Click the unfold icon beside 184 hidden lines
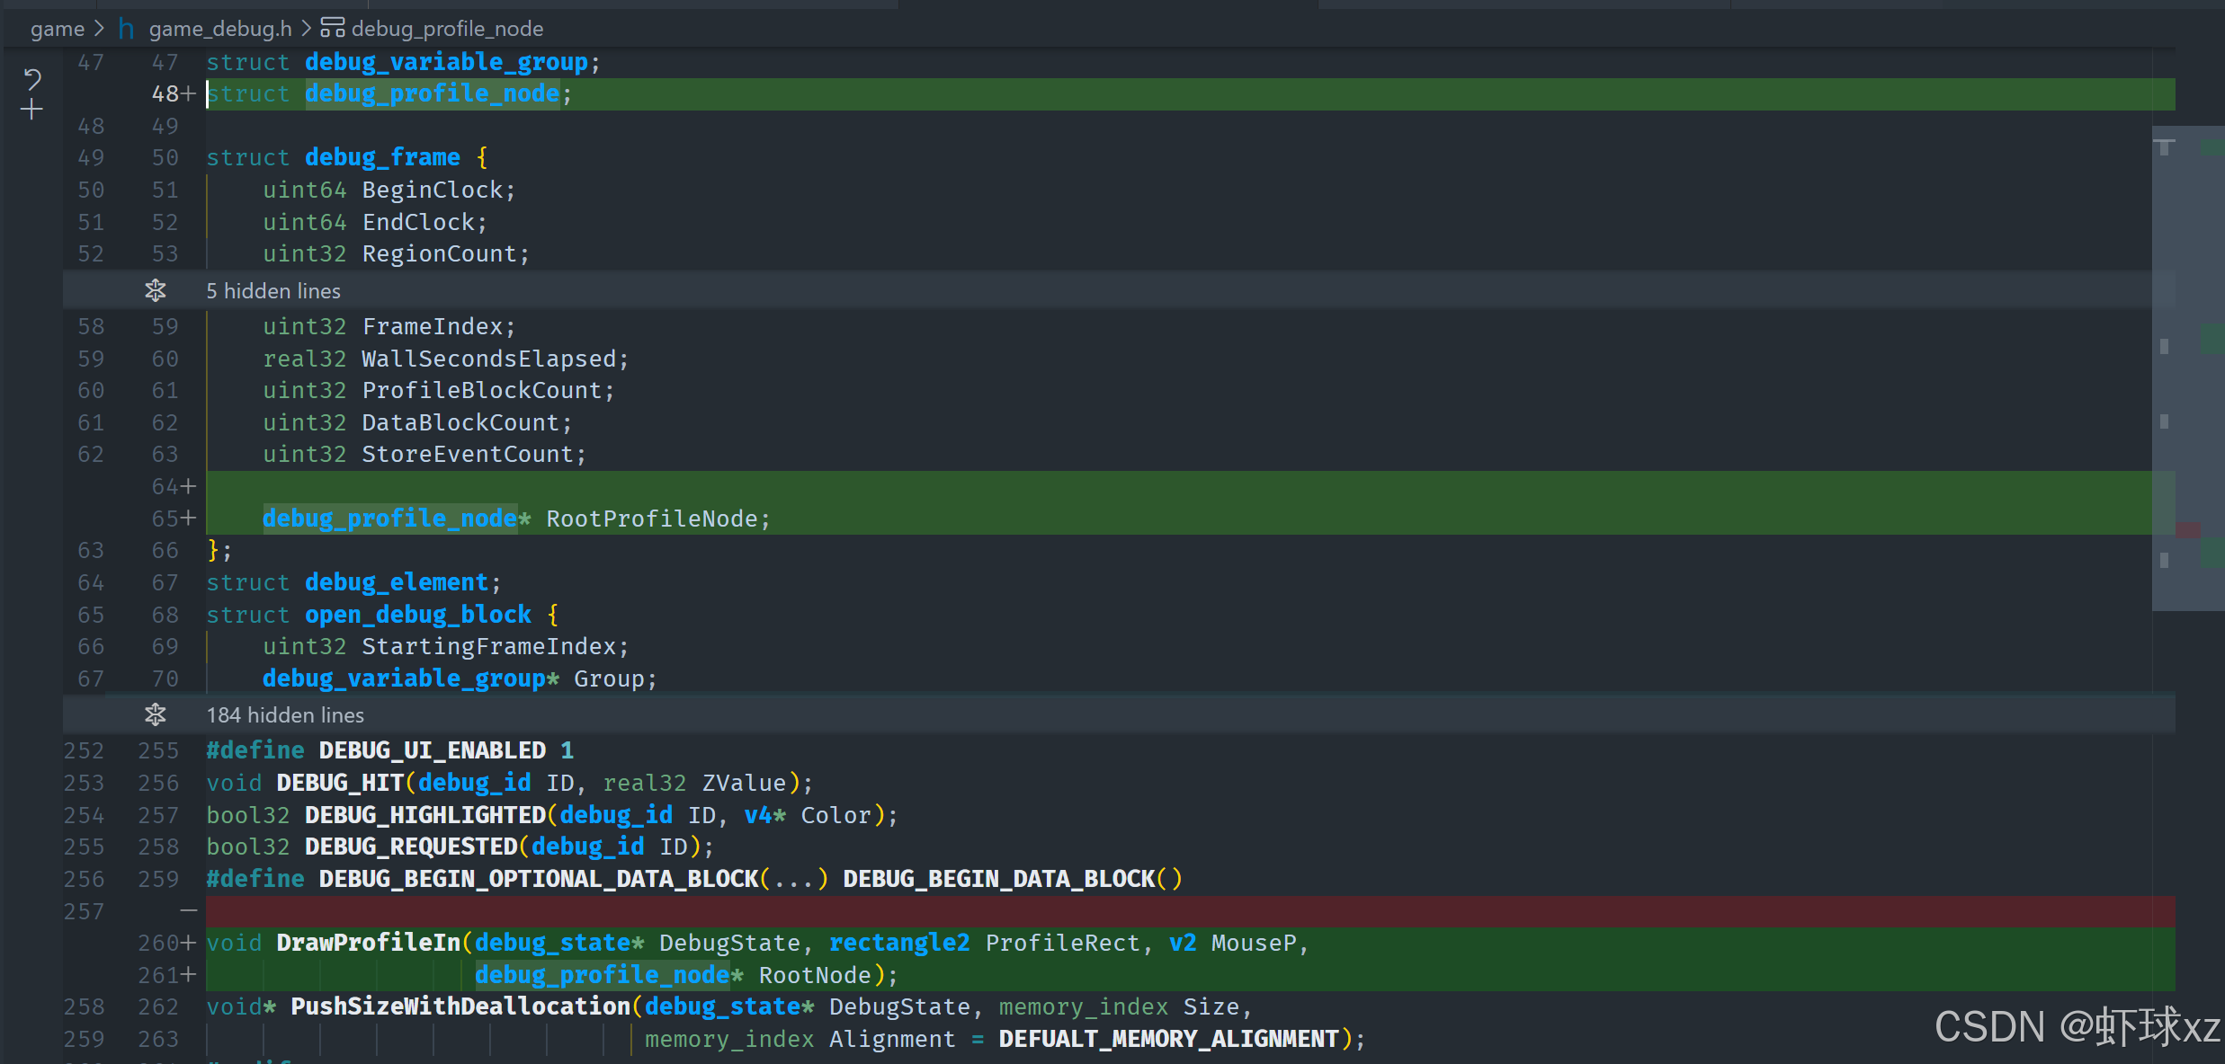The image size is (2225, 1064). coord(156,714)
